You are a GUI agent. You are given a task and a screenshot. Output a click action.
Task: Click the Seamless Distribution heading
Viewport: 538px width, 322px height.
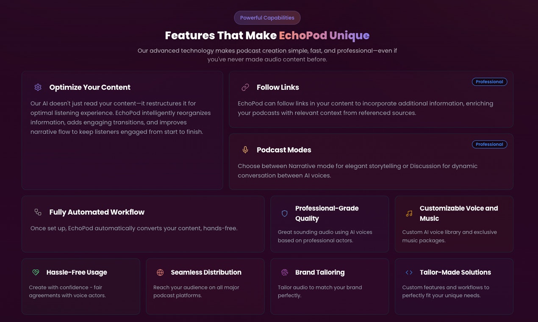(x=206, y=272)
